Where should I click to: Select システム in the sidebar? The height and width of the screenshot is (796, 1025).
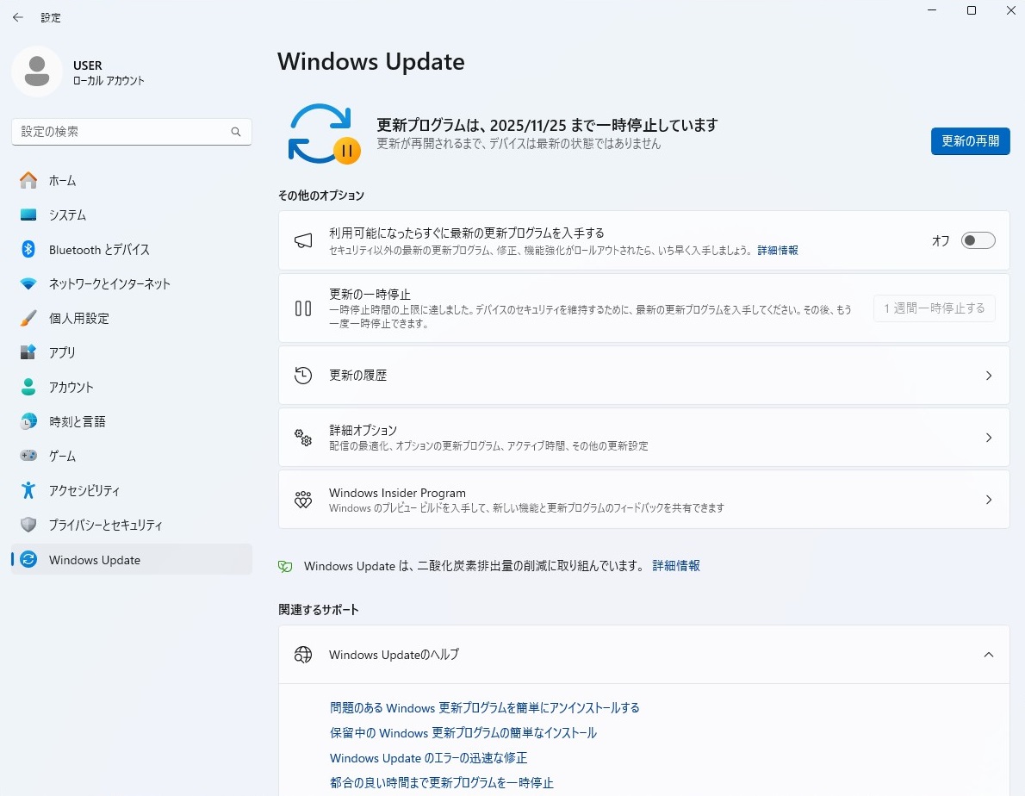(x=67, y=215)
